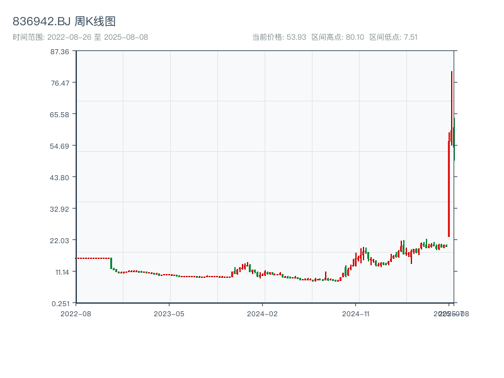The image size is (504, 378).
Task: Click y-axis label 76.47
Action: click(60, 83)
